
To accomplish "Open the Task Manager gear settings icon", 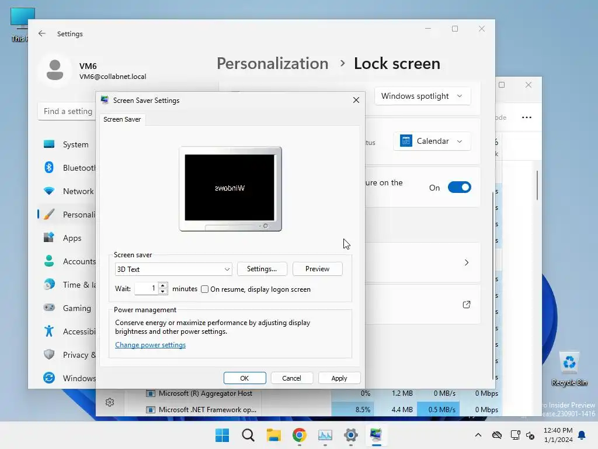I will pyautogui.click(x=110, y=402).
